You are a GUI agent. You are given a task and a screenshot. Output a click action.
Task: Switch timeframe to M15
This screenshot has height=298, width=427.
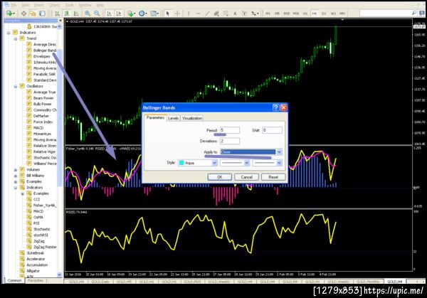pyautogui.click(x=287, y=14)
